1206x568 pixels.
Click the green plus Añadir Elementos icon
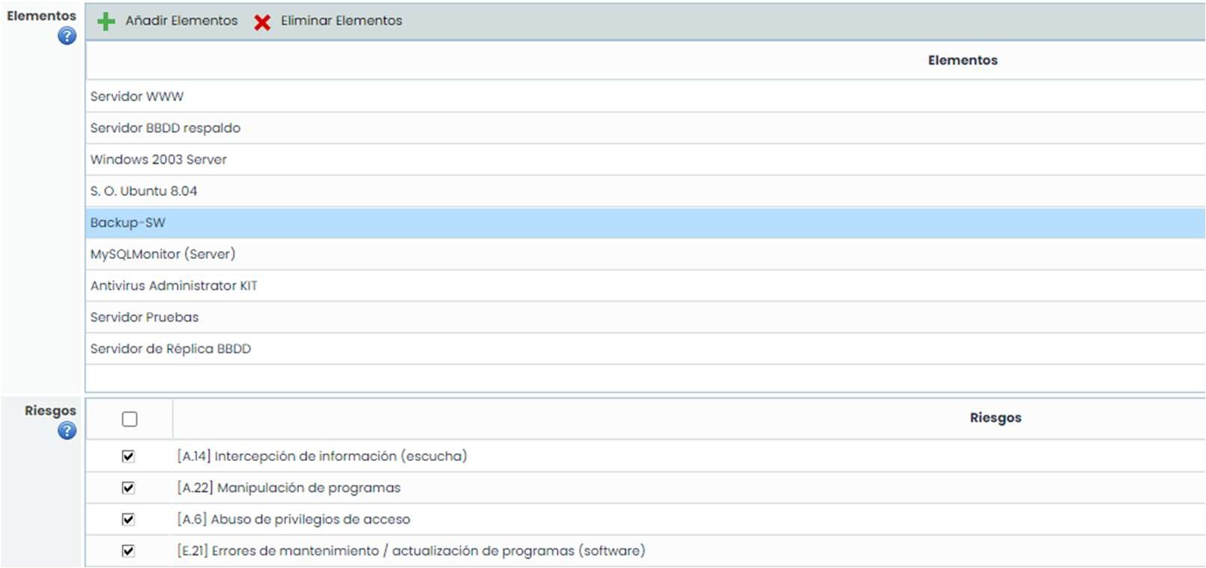[106, 22]
